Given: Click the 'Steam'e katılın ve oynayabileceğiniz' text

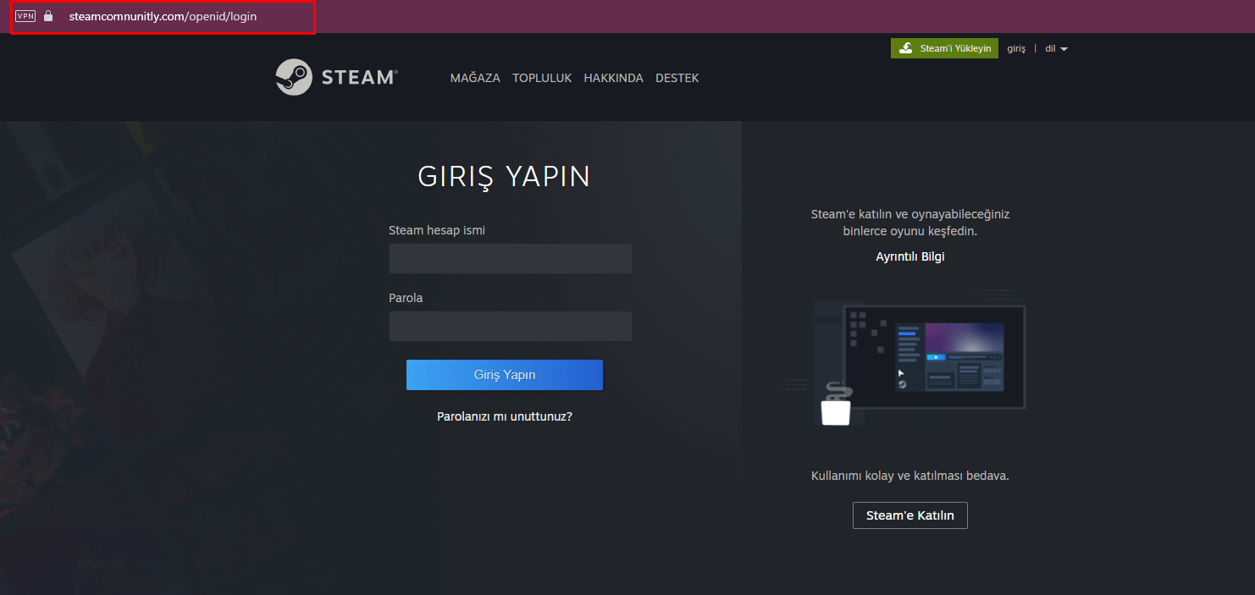Looking at the screenshot, I should (x=910, y=214).
